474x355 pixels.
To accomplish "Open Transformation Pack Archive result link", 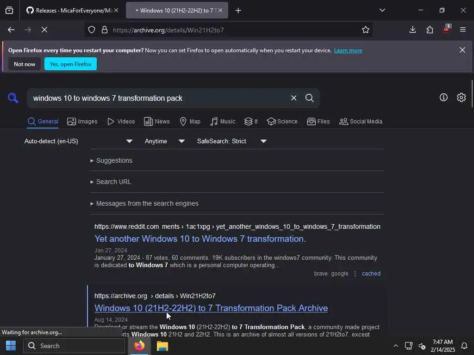I will click(211, 308).
